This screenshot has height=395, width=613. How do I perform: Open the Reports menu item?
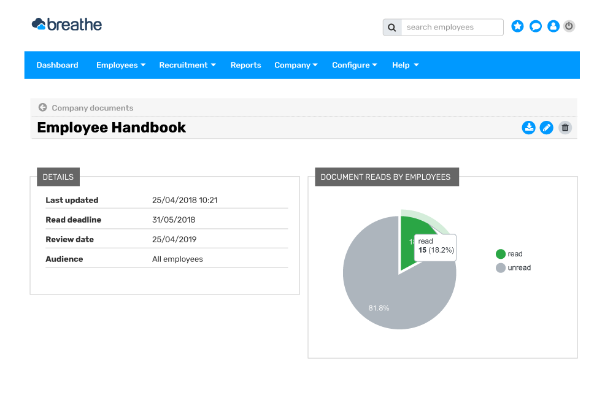pyautogui.click(x=245, y=65)
